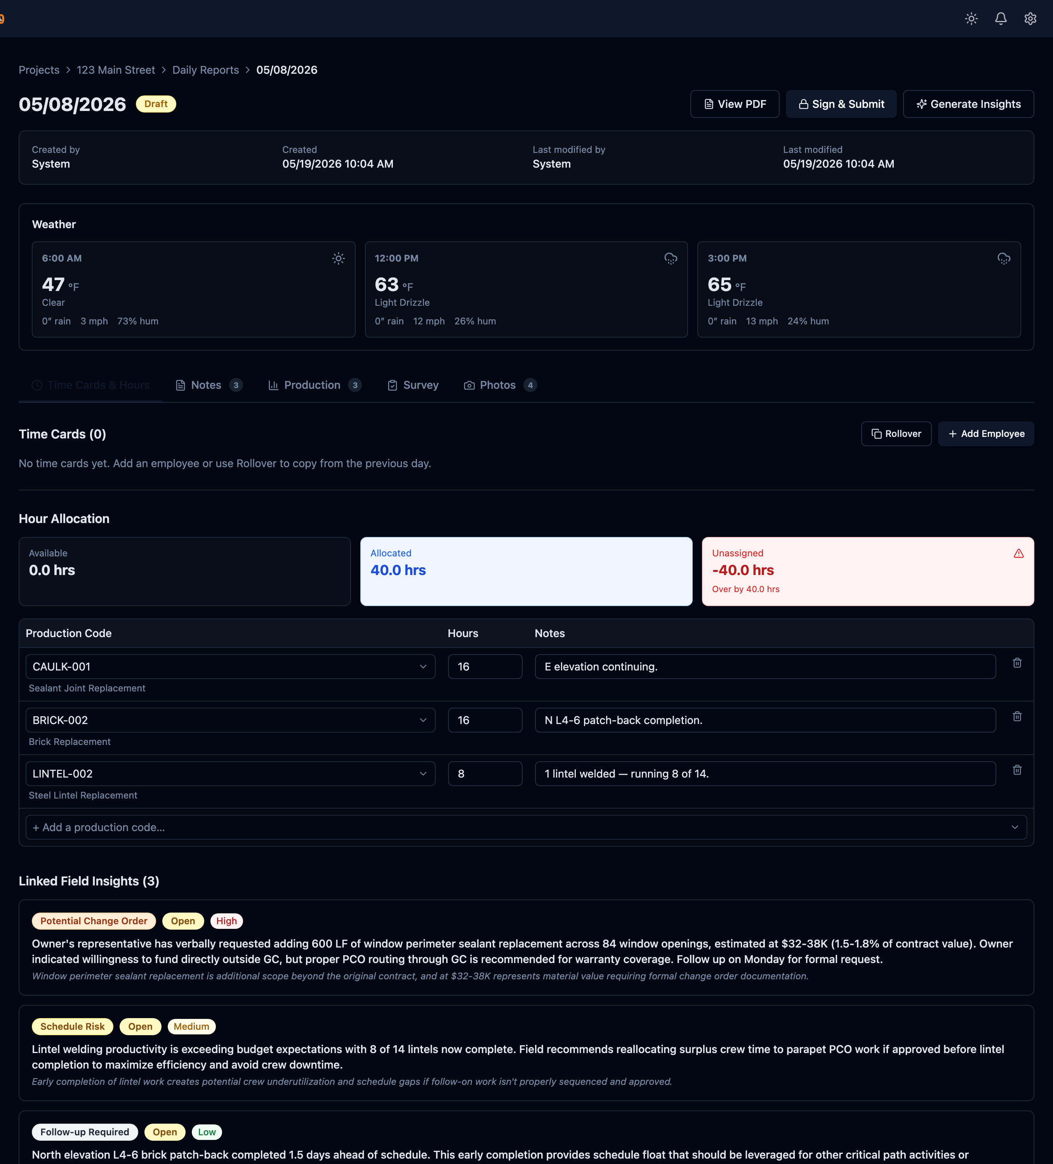
Task: Click the Draft status badge
Action: pos(156,104)
